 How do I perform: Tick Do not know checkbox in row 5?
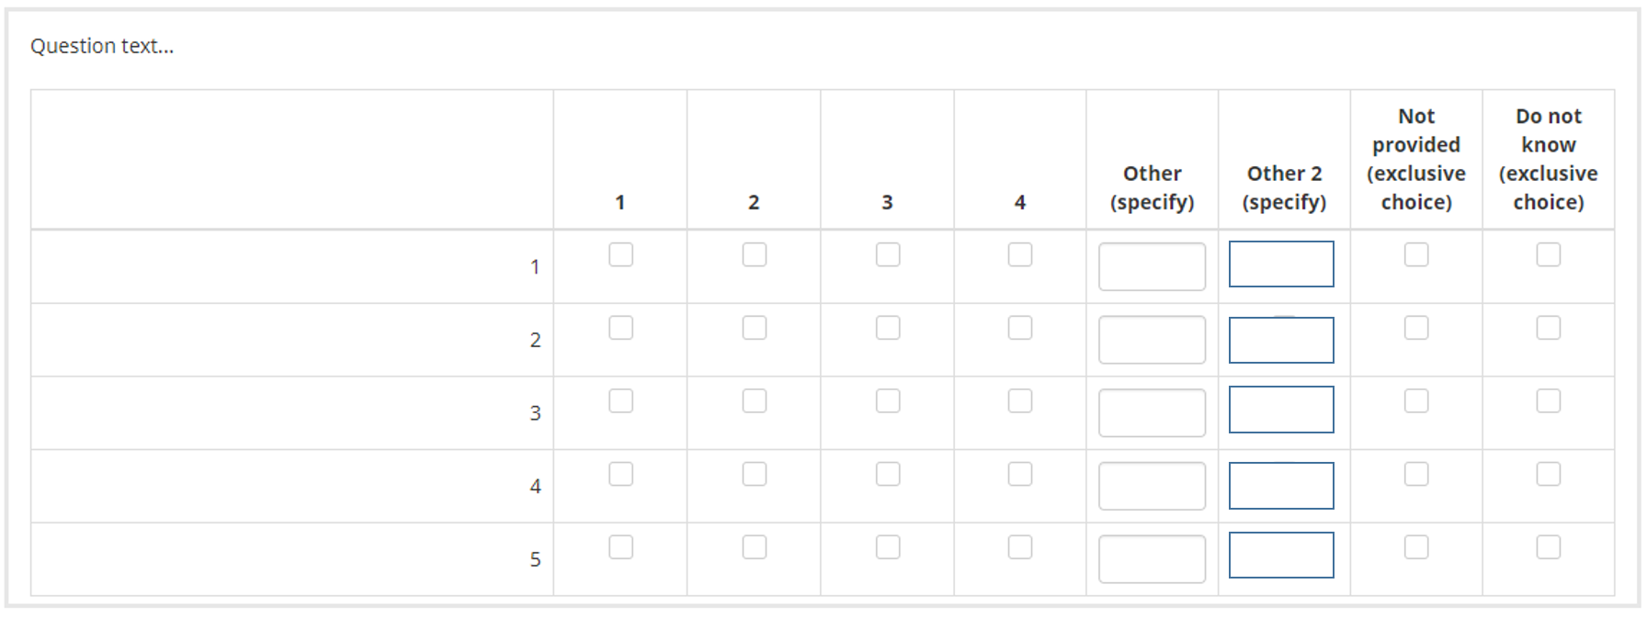pyautogui.click(x=1549, y=547)
